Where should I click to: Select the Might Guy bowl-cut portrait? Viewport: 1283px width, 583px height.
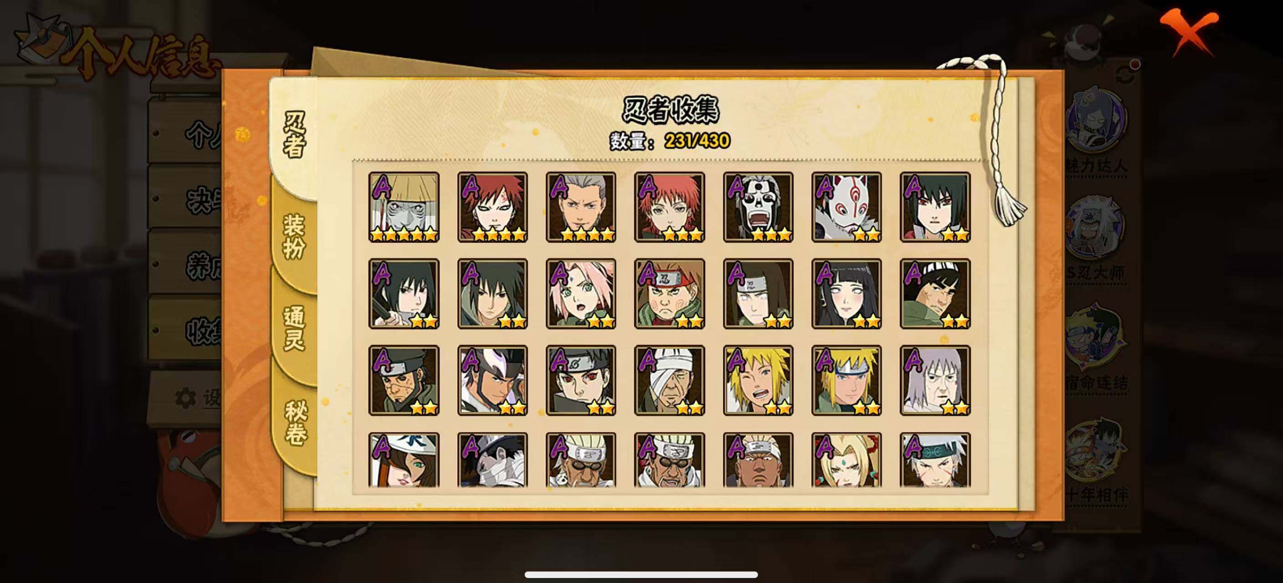935,294
